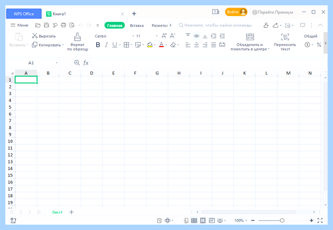Go to the WPS Office home tab

click(24, 14)
